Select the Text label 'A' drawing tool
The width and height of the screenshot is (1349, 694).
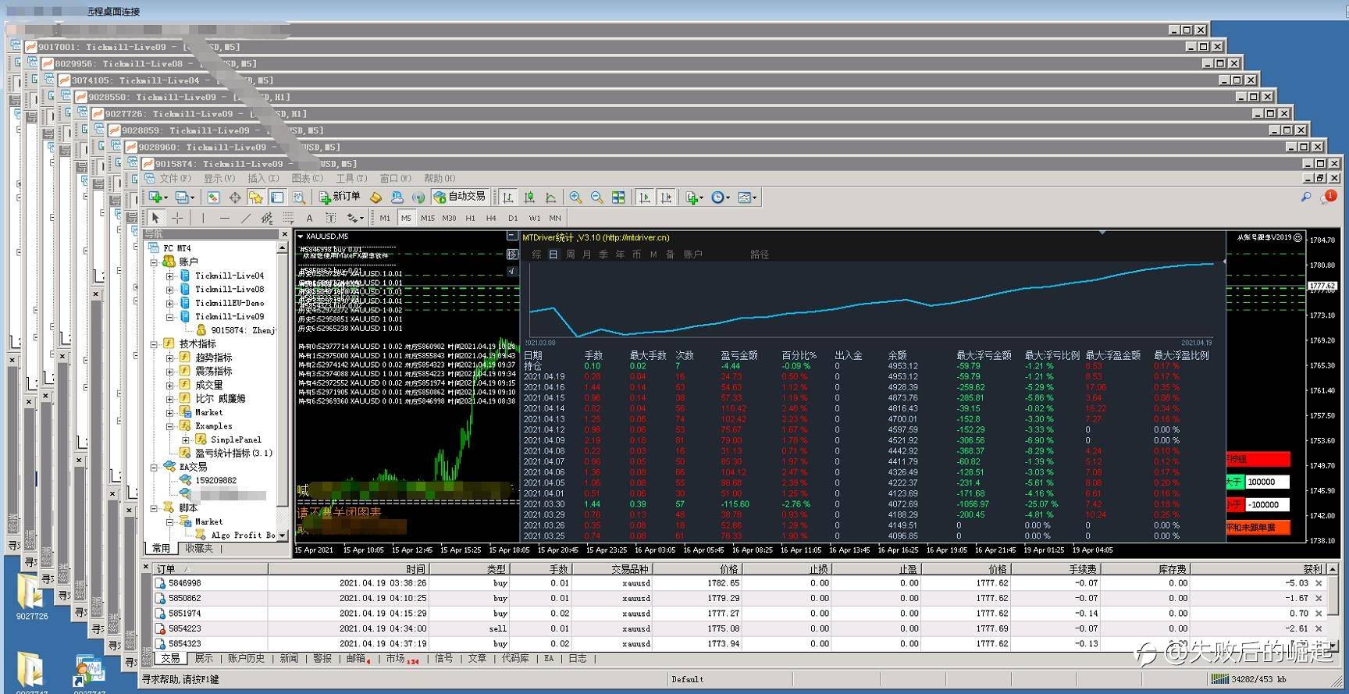pyautogui.click(x=309, y=219)
